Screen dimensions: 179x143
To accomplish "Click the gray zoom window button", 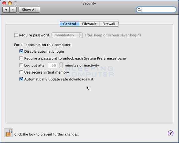I will tap(16, 3).
